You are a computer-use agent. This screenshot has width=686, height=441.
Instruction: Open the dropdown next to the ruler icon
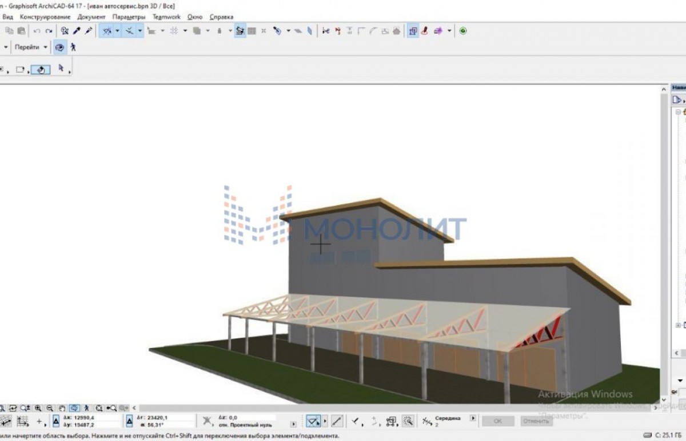coord(162,31)
